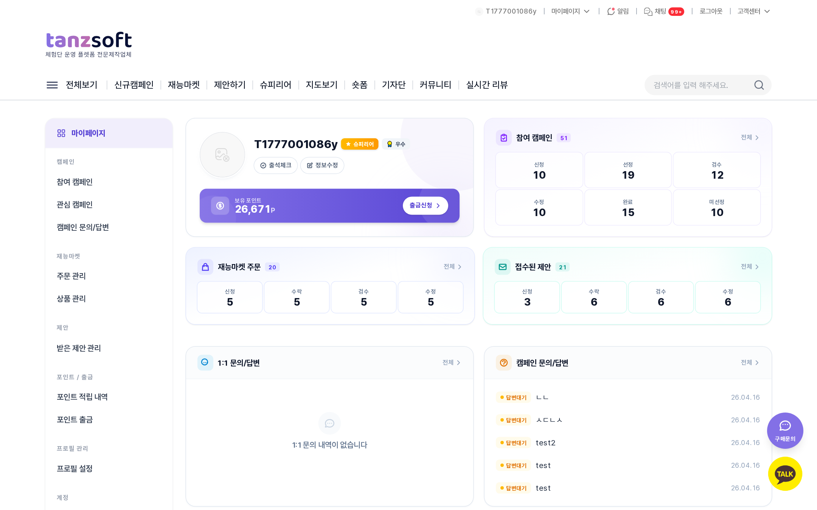The width and height of the screenshot is (817, 510).
Task: Open 신규캠페인 navigation item
Action: click(134, 85)
